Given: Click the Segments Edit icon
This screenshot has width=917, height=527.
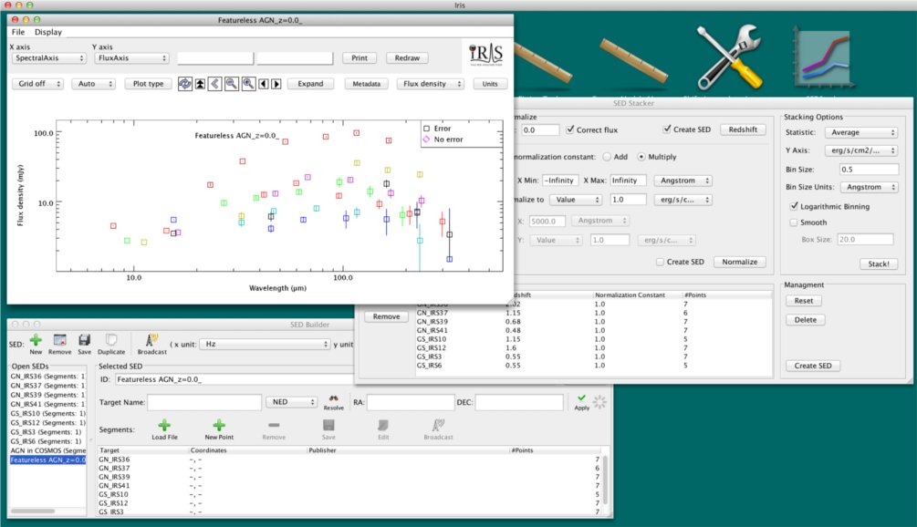Looking at the screenshot, I should tap(383, 426).
